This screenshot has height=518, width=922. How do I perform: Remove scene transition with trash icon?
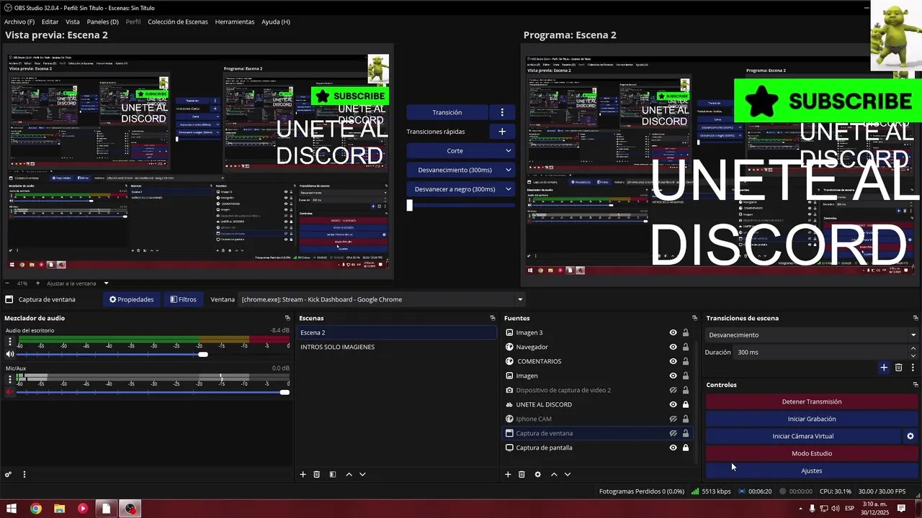(x=898, y=368)
